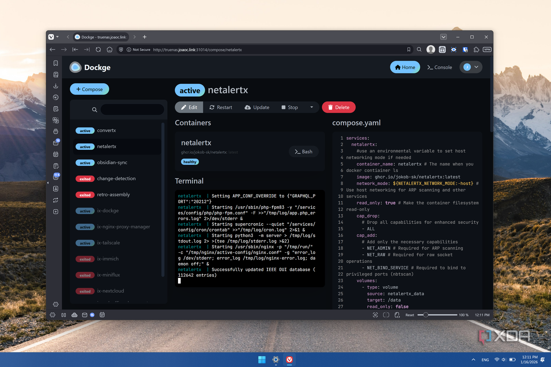Open Vivaldi bookmarks panel icon
551x367 pixels.
(x=56, y=63)
